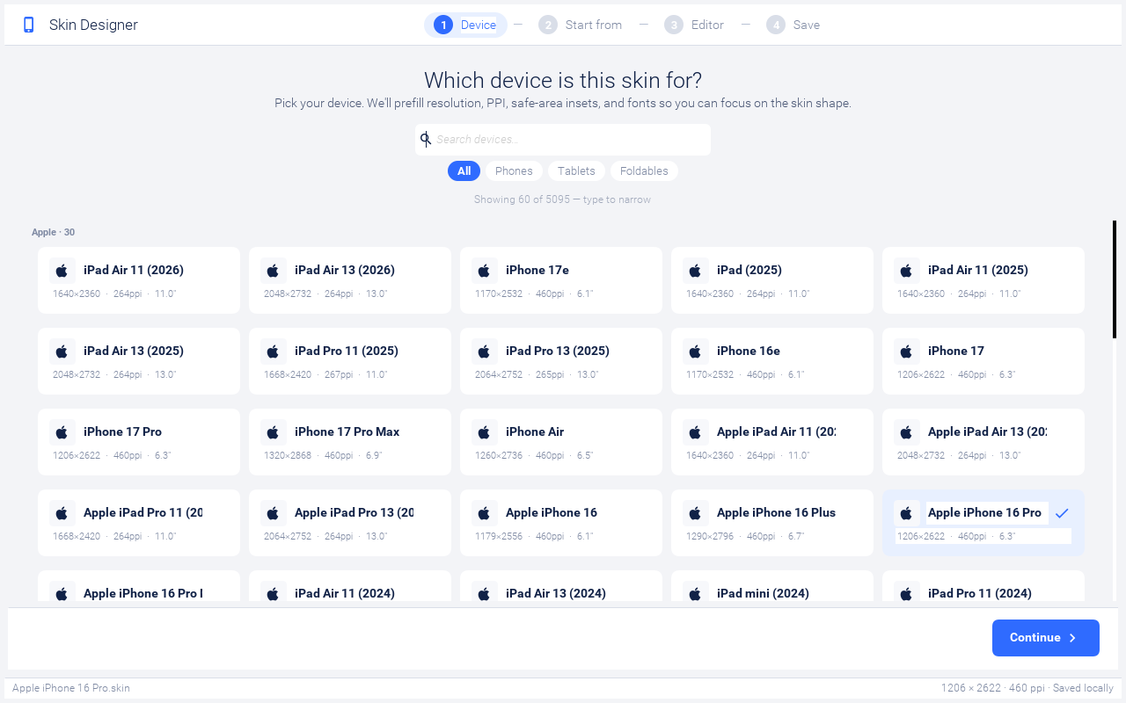Click Apple logo on Apple iPhone 16 card
1126x703 pixels.
484,513
